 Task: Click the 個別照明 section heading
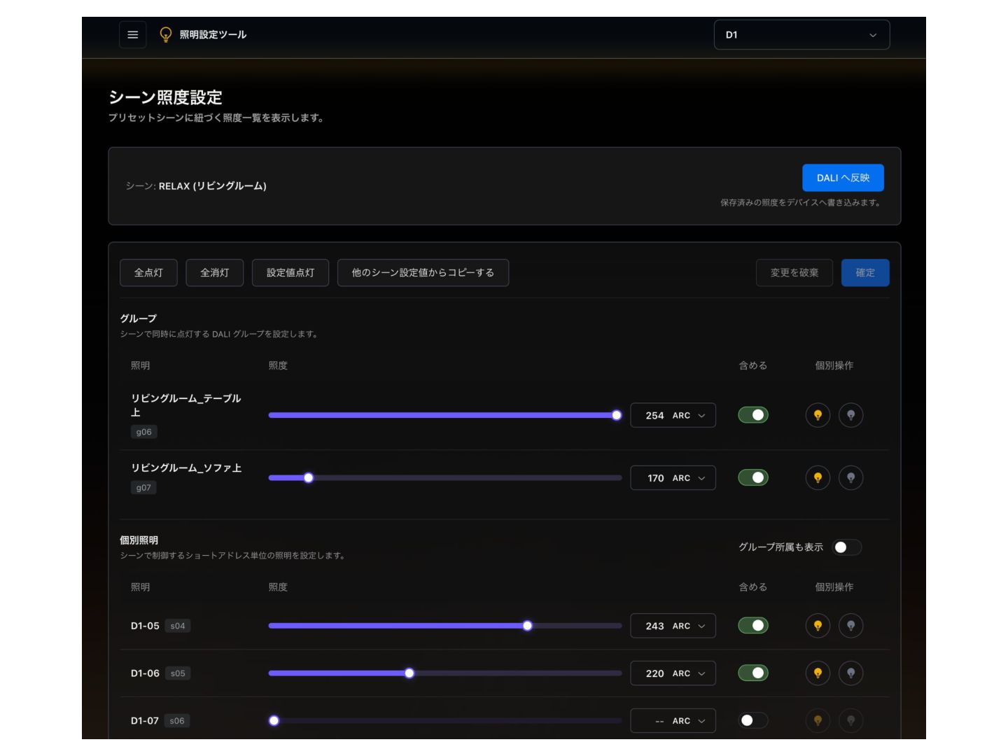pos(139,540)
